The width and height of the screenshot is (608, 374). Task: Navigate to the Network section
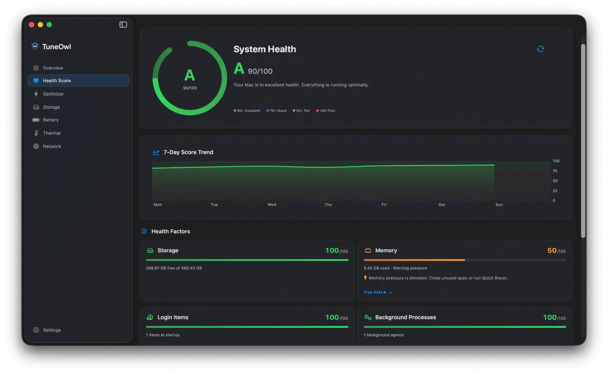coord(78,146)
